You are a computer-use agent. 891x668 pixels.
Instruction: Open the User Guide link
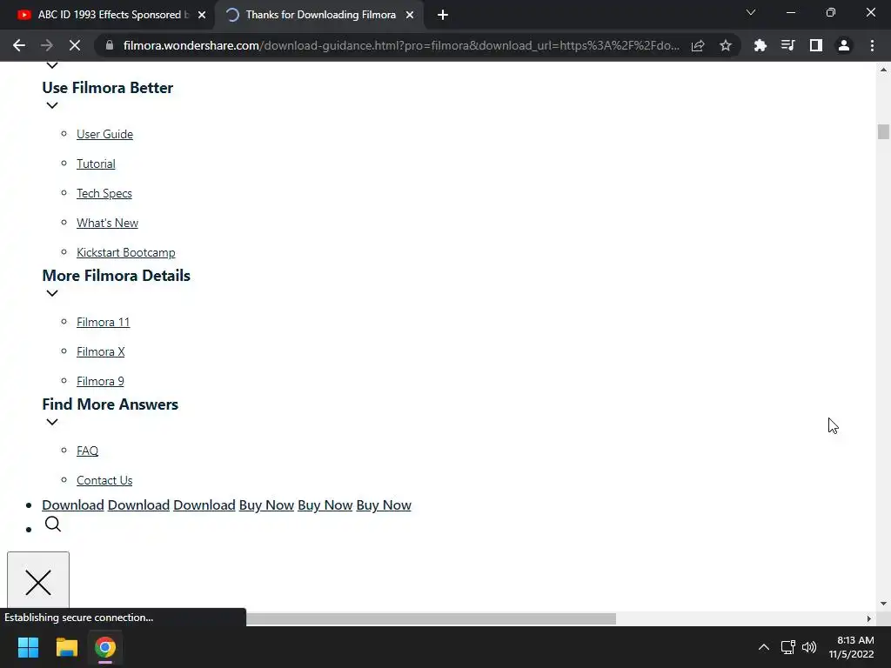[104, 134]
